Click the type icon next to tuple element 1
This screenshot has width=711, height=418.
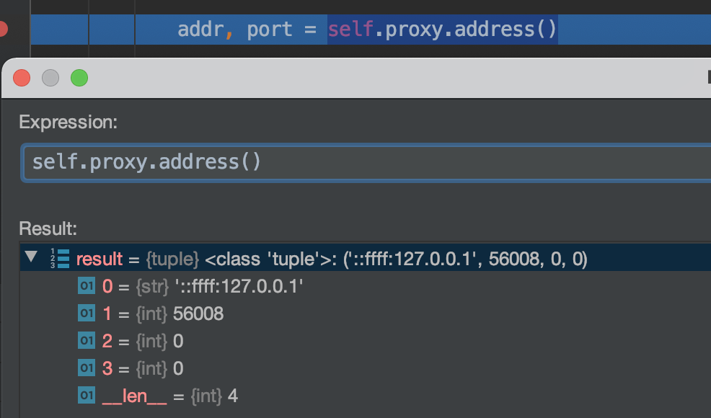[x=86, y=313]
